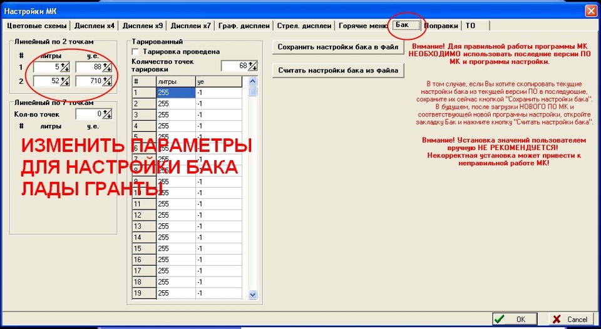The image size is (601, 329).
Task: Click row header number 19
Action: (145, 293)
